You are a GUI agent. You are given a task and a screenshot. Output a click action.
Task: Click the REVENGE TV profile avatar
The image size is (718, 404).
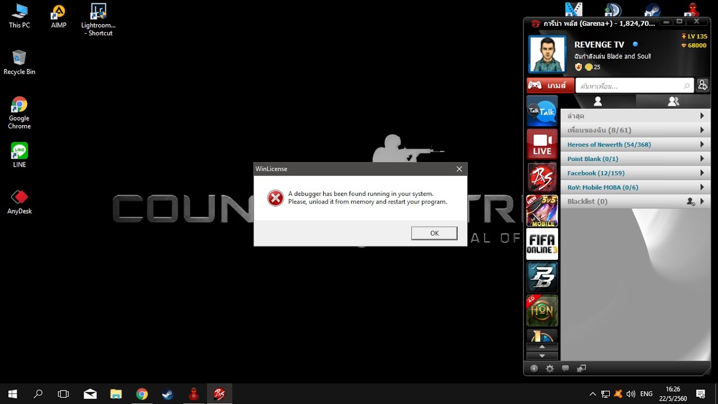point(547,54)
